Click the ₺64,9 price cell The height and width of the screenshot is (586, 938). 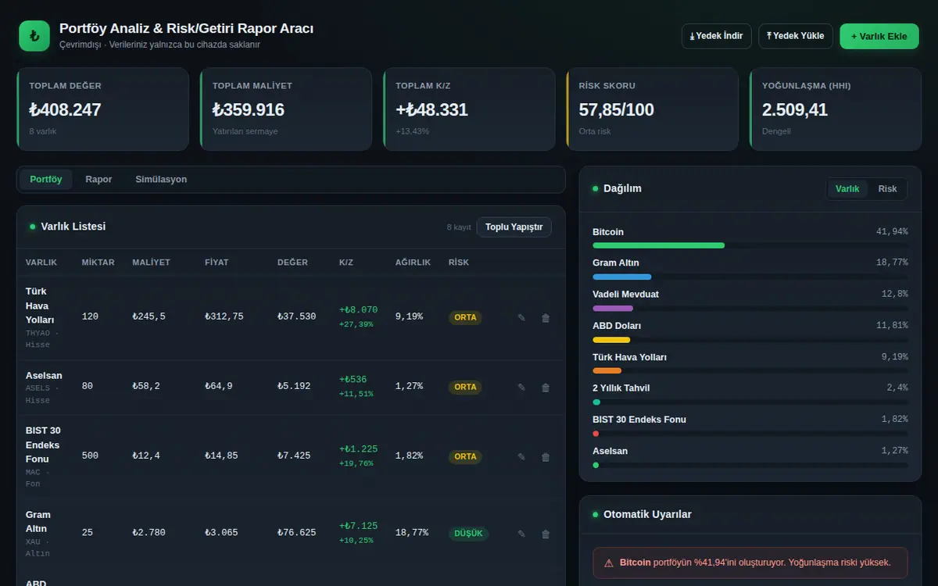click(218, 386)
